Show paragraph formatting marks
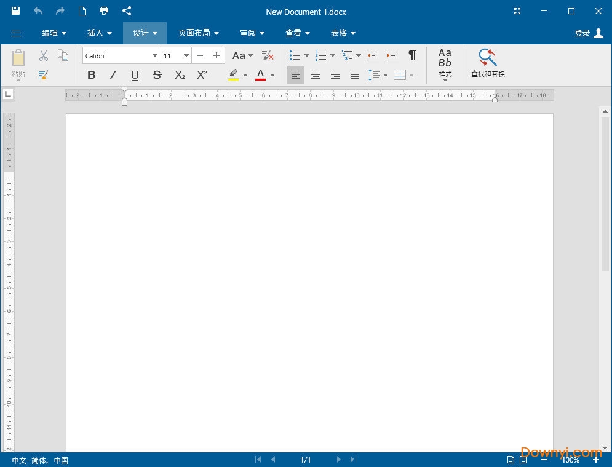 412,55
